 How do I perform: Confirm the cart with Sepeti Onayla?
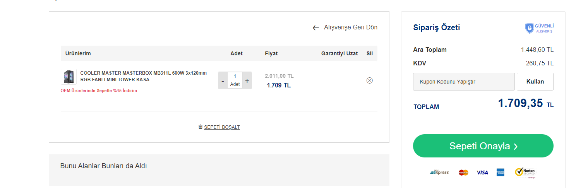[483, 146]
